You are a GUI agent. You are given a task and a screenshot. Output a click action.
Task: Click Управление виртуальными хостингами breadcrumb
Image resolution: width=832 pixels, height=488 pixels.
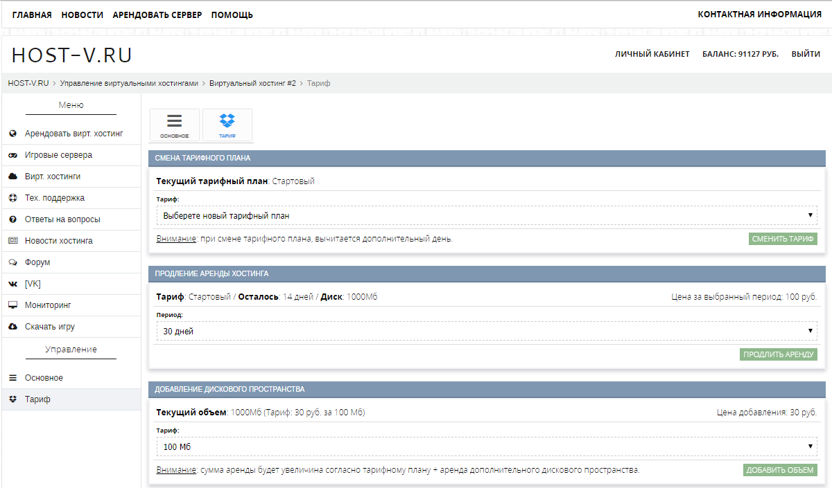pos(129,83)
